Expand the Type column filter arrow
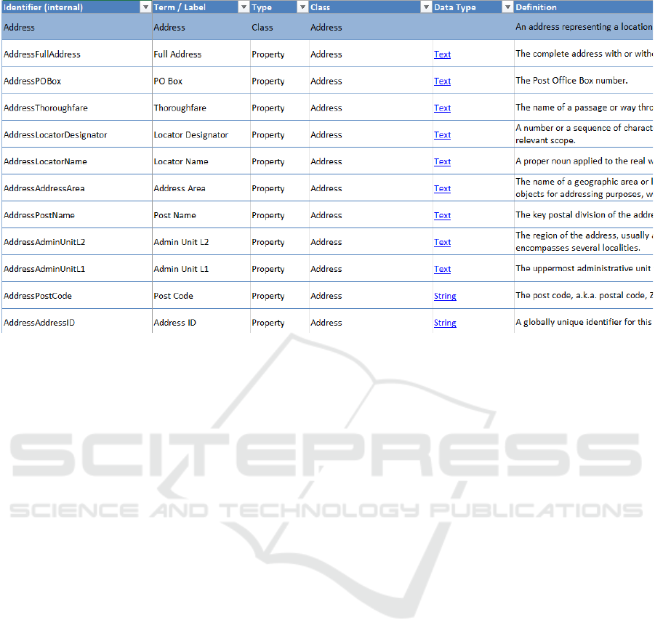Viewport: 655px width, 644px height. click(x=302, y=7)
